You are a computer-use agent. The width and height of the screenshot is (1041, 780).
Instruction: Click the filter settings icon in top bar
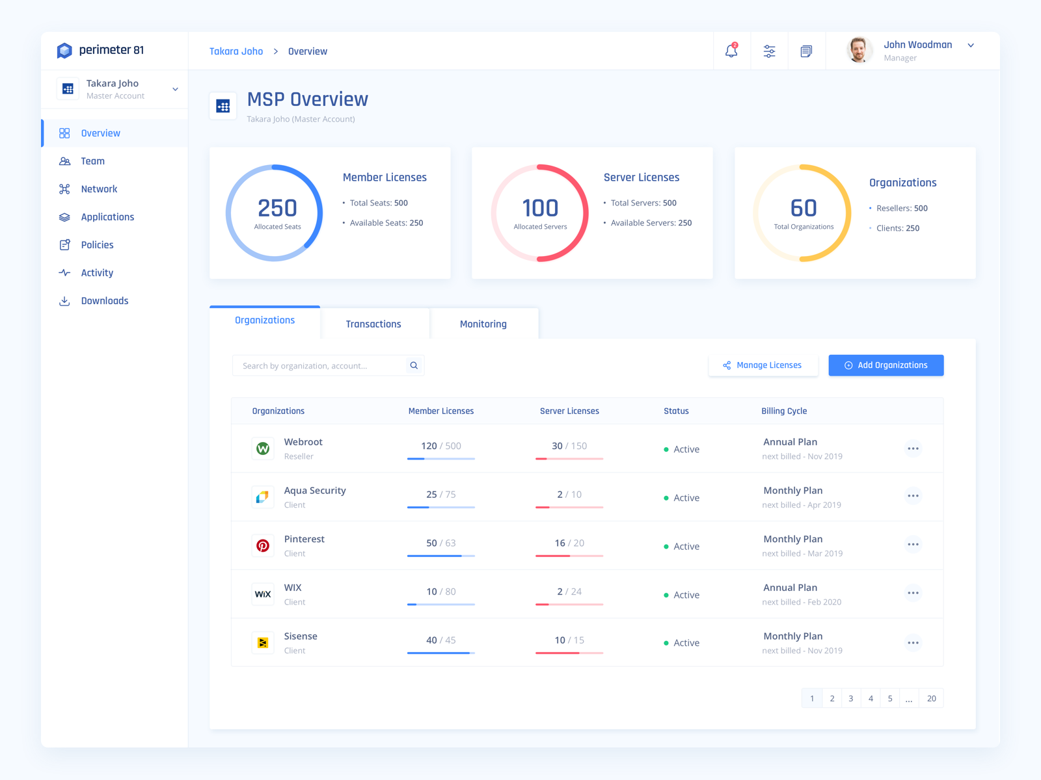[x=770, y=51]
